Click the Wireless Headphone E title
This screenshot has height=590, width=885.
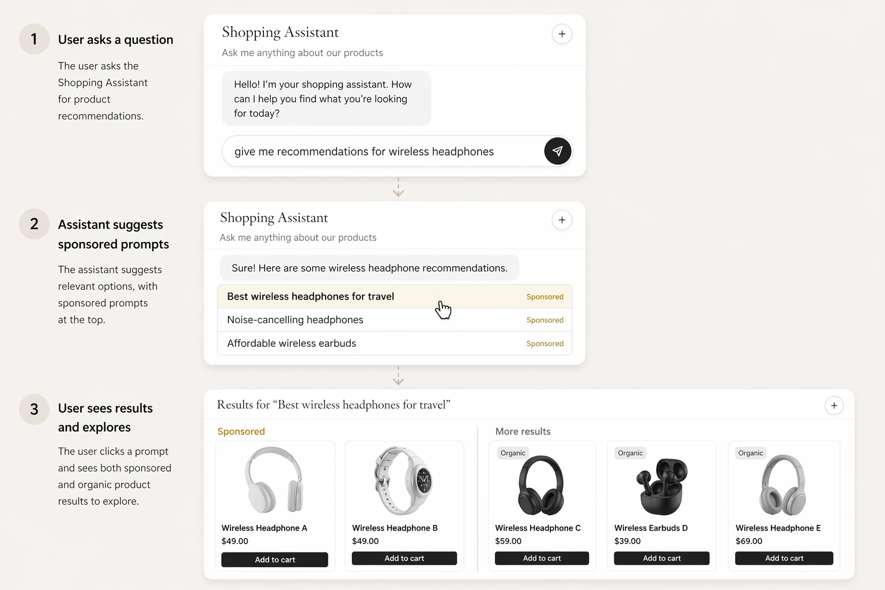pyautogui.click(x=778, y=528)
